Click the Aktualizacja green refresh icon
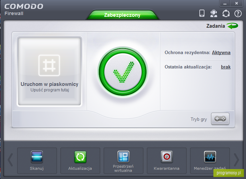 [x=80, y=157]
